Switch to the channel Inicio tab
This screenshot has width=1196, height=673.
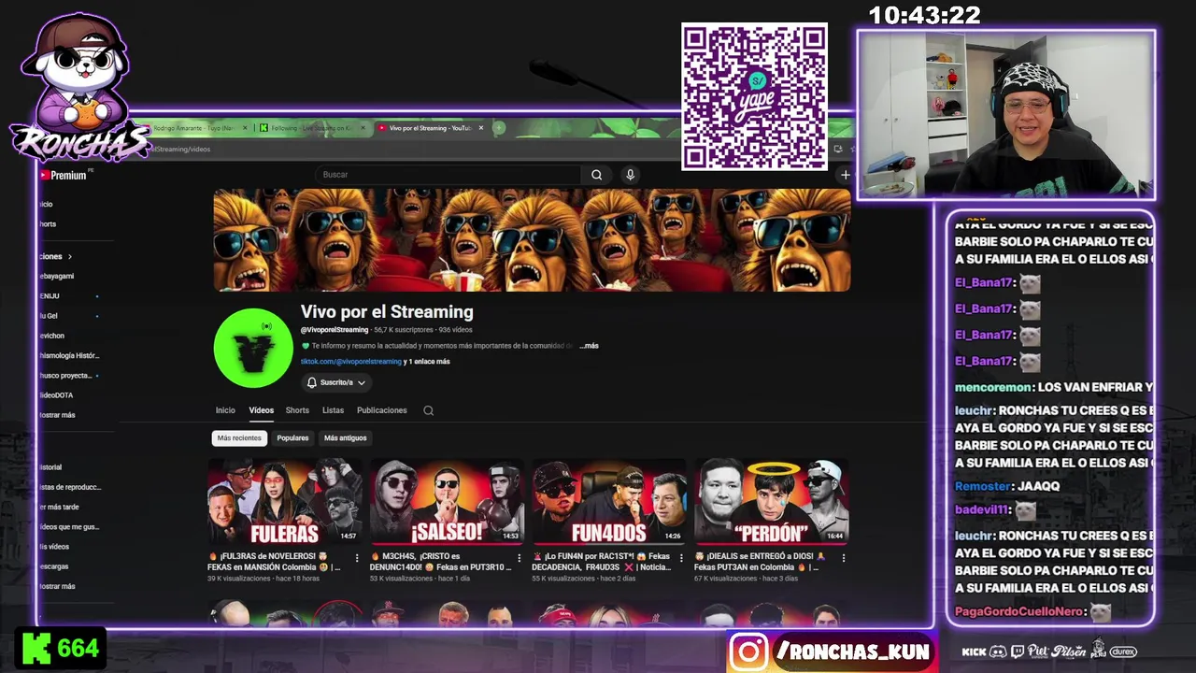coord(225,410)
